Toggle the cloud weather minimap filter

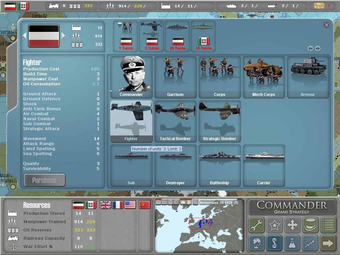coord(158,202)
